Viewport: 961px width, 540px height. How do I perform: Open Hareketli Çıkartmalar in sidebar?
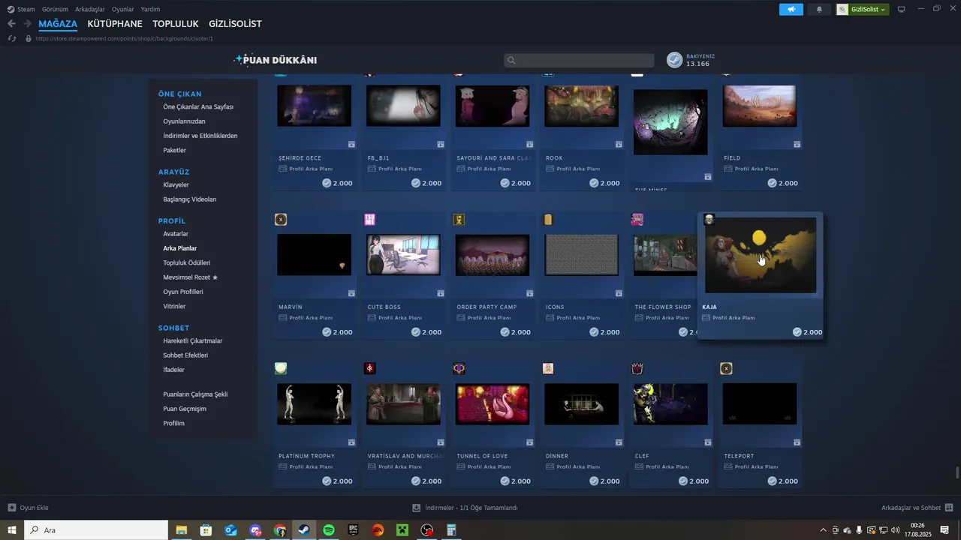(193, 340)
